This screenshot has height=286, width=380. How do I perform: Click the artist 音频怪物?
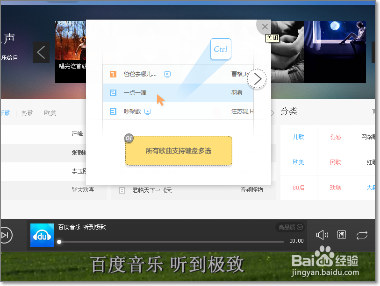pos(251,190)
